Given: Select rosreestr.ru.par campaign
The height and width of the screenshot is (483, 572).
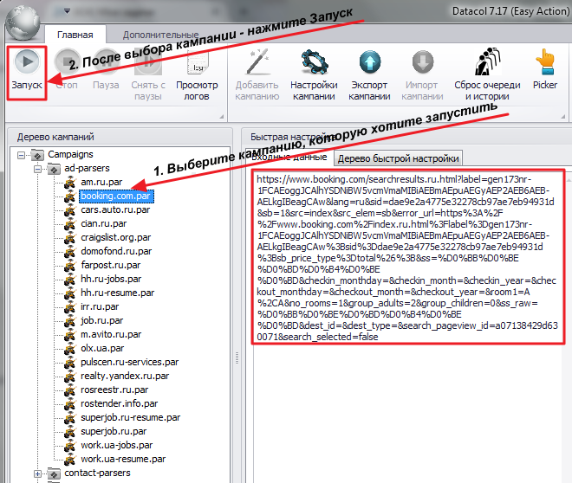Looking at the screenshot, I should point(114,390).
